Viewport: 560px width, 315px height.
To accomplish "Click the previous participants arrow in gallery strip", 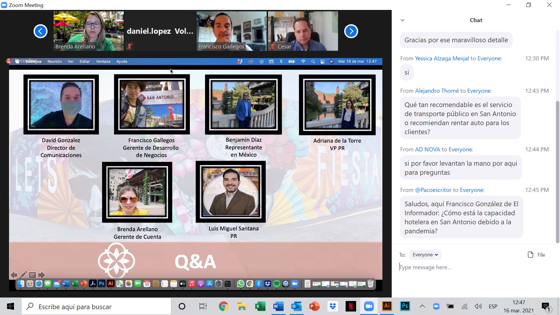I will [x=41, y=31].
